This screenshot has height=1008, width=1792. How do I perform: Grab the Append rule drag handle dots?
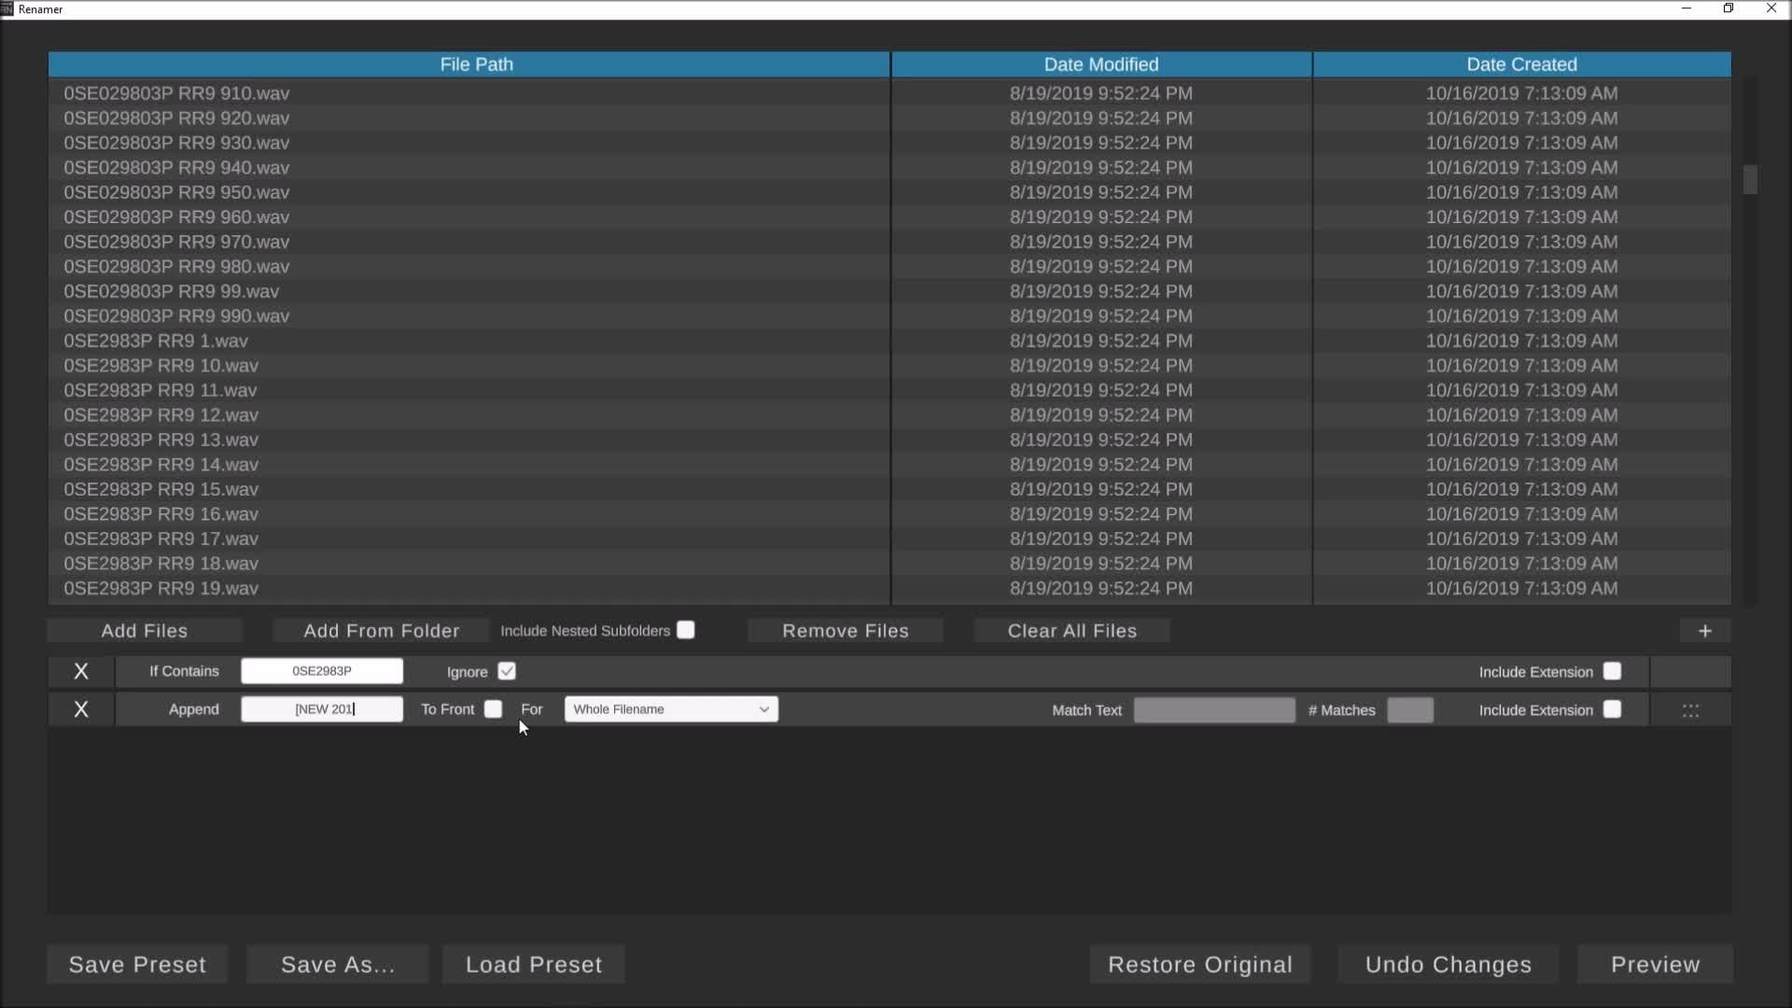(1690, 710)
